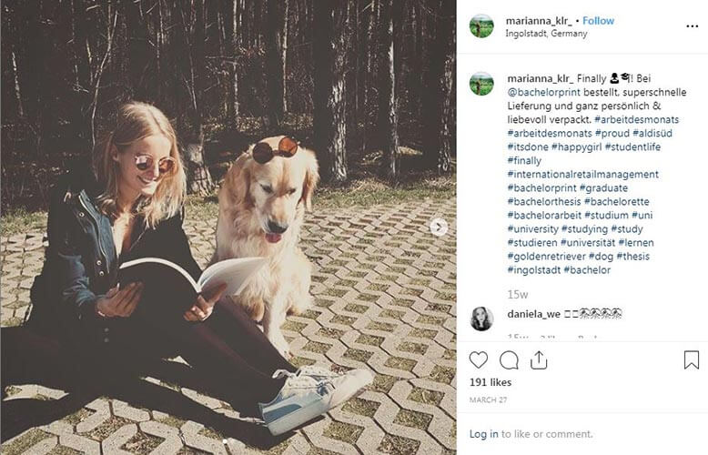Open the #bachelorthesis hashtag
The width and height of the screenshot is (708, 455).
click(544, 202)
